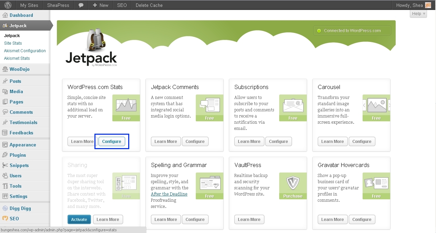Open the My Sites menu
The width and height of the screenshot is (436, 233).
(29, 5)
